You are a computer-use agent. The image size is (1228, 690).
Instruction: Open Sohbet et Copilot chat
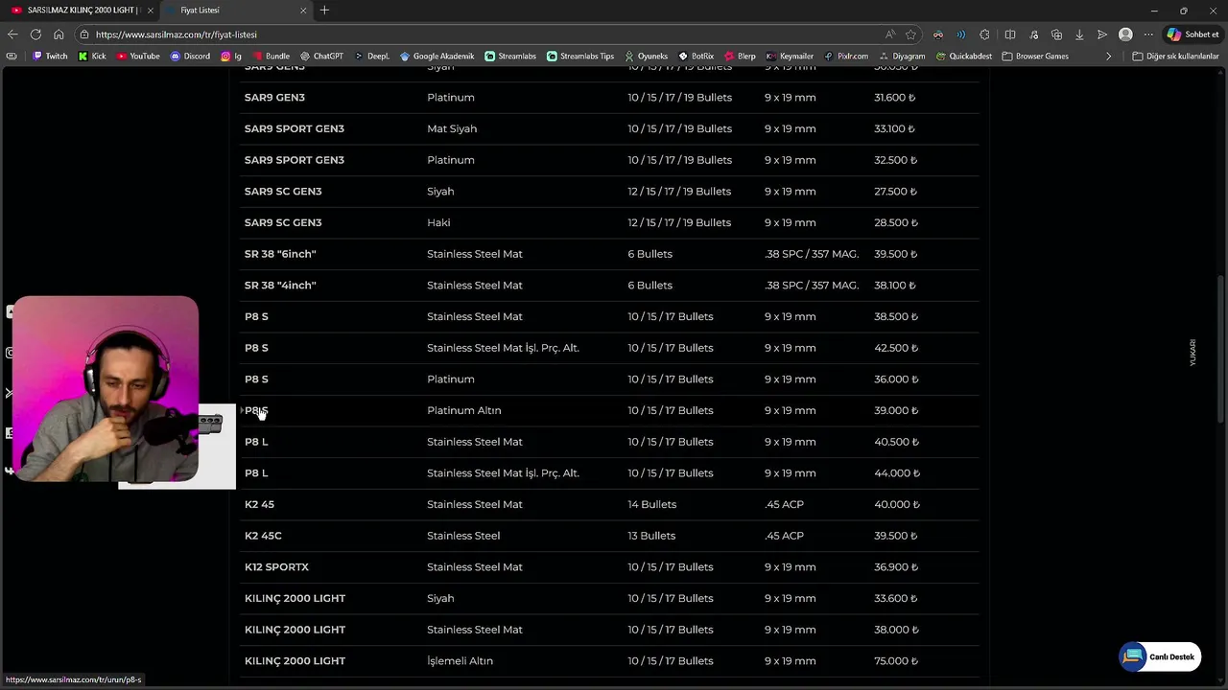pos(1193,34)
